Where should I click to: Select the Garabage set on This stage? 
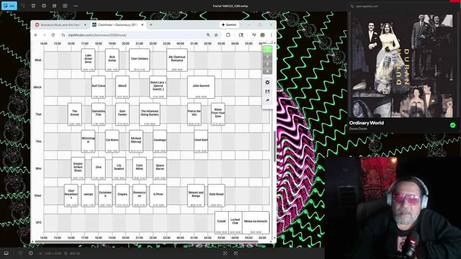point(160,141)
